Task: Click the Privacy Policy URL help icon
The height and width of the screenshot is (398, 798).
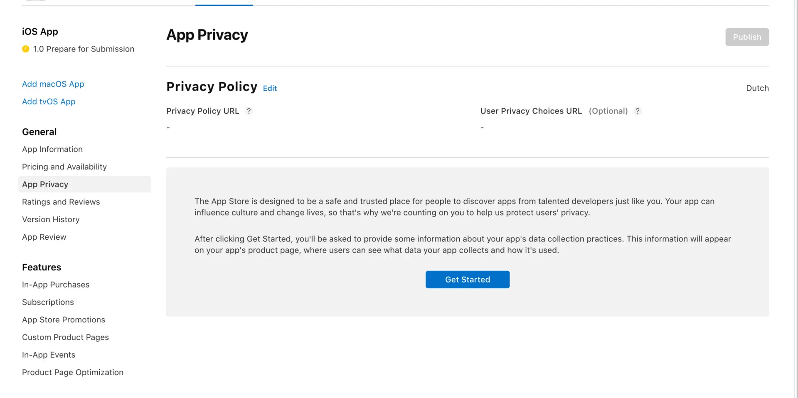Action: coord(249,111)
